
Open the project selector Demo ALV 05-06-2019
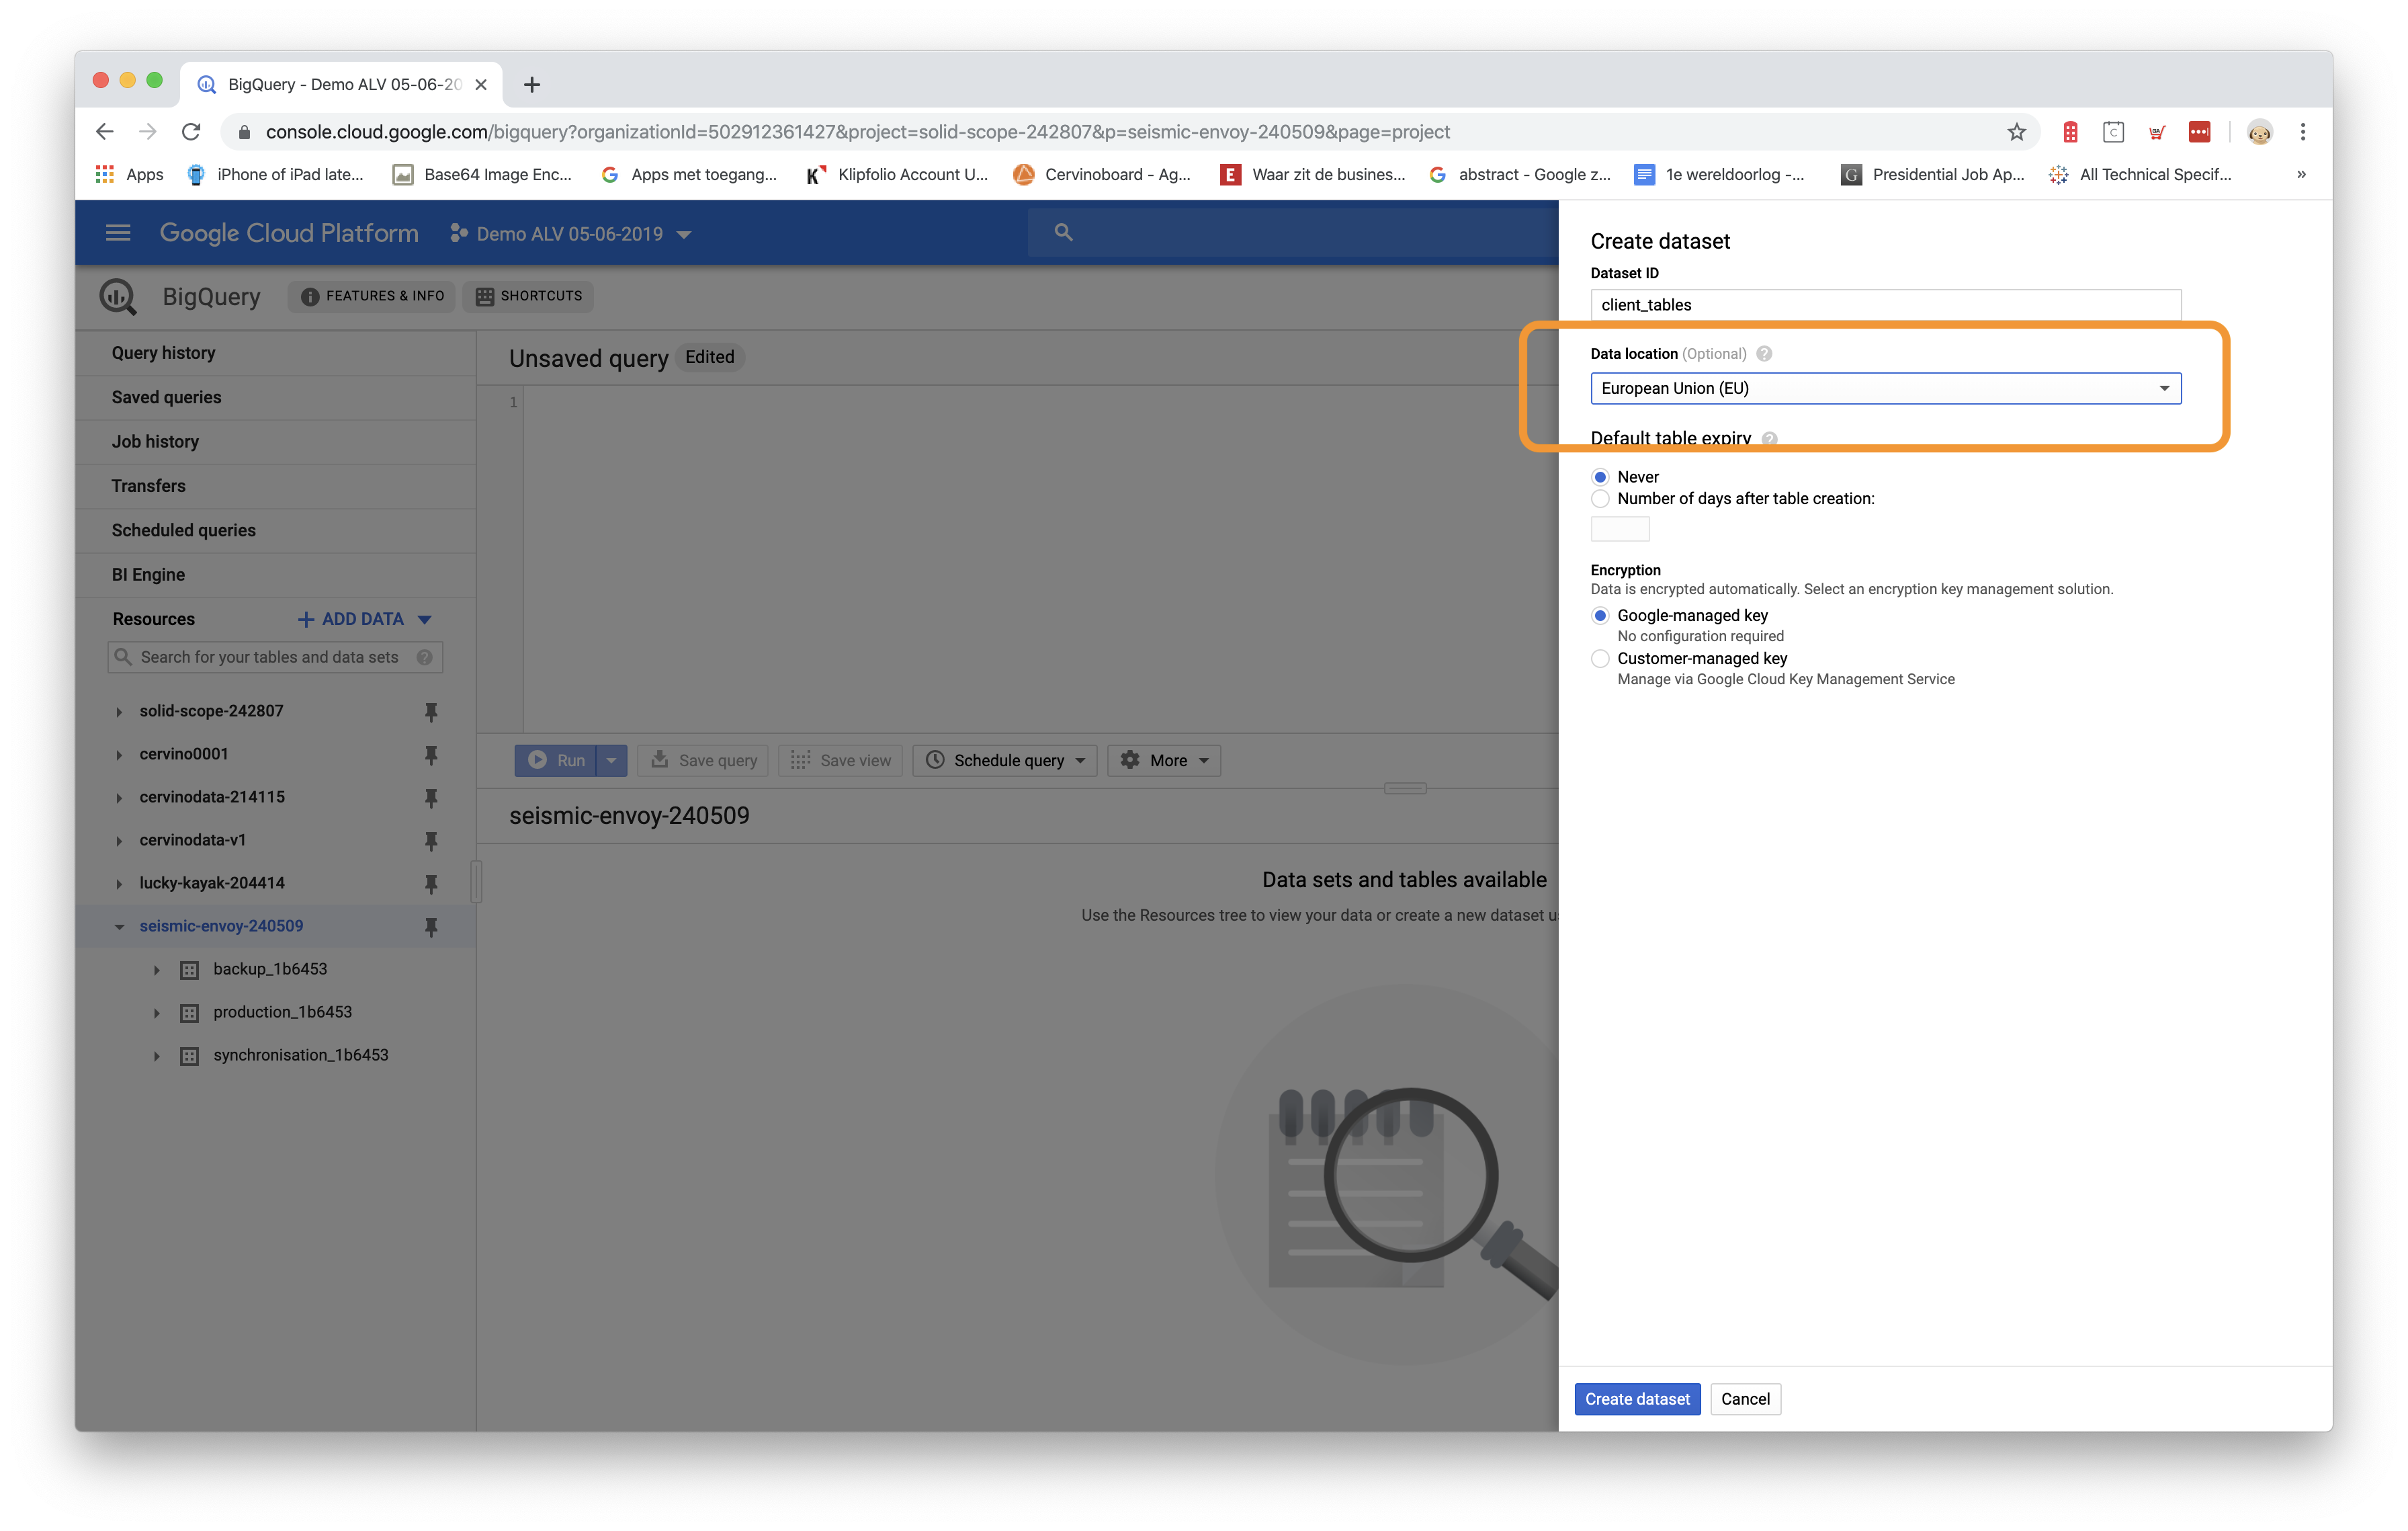[x=571, y=233]
